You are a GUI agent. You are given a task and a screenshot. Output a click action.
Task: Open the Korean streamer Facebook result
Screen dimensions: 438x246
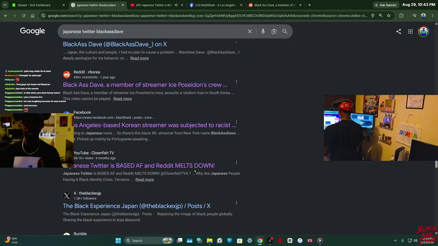[155, 125]
